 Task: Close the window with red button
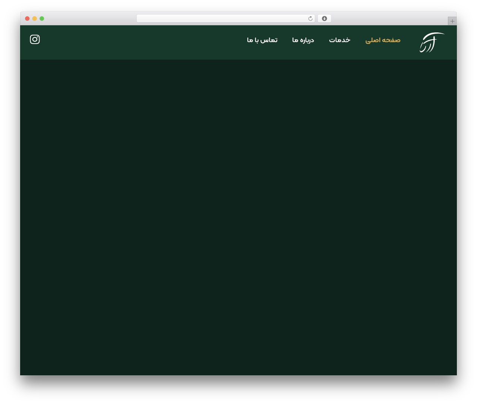(x=27, y=19)
